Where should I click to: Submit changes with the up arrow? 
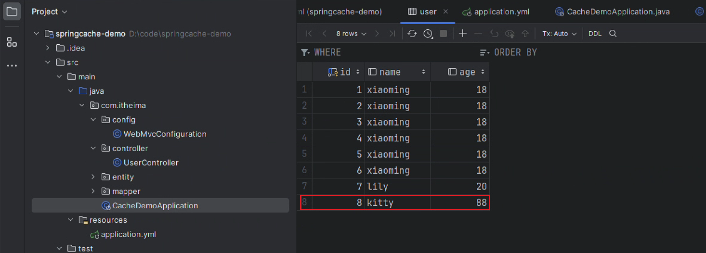point(525,34)
